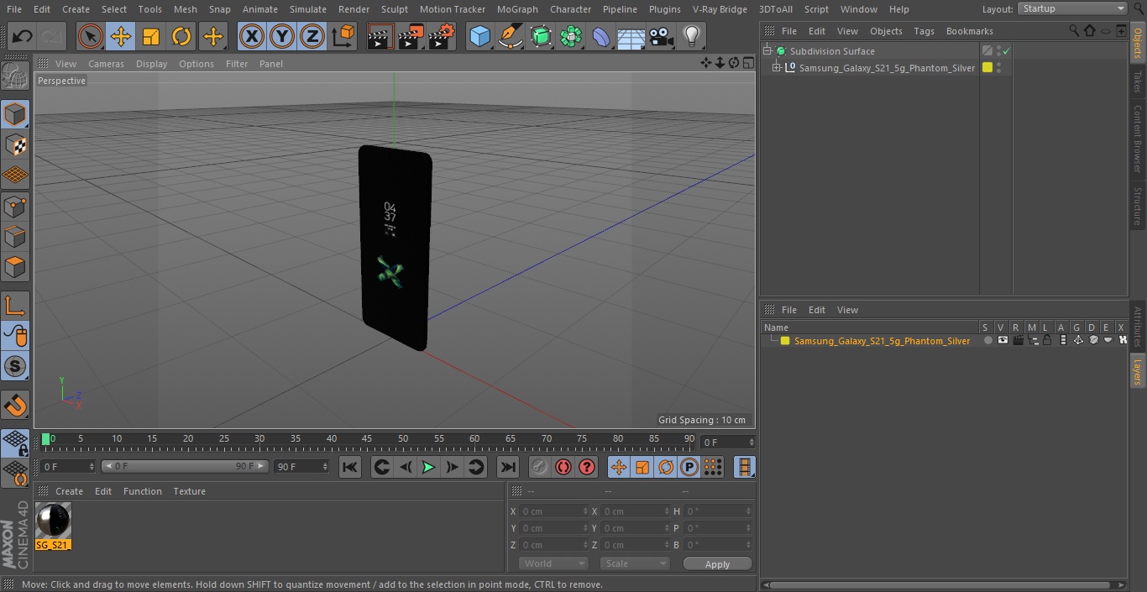
Task: Switch to the Objects side tab
Action: tap(1138, 43)
